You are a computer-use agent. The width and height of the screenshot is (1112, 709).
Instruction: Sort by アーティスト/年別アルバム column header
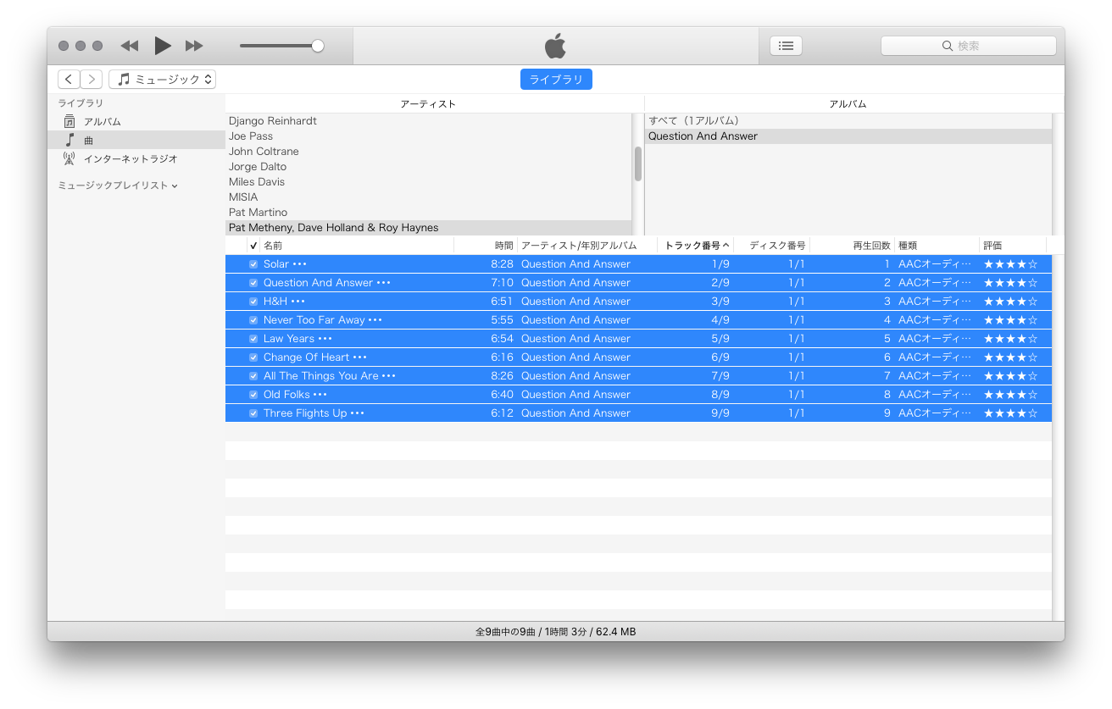point(587,246)
